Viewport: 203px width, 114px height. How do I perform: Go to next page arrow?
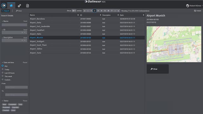[115, 11]
